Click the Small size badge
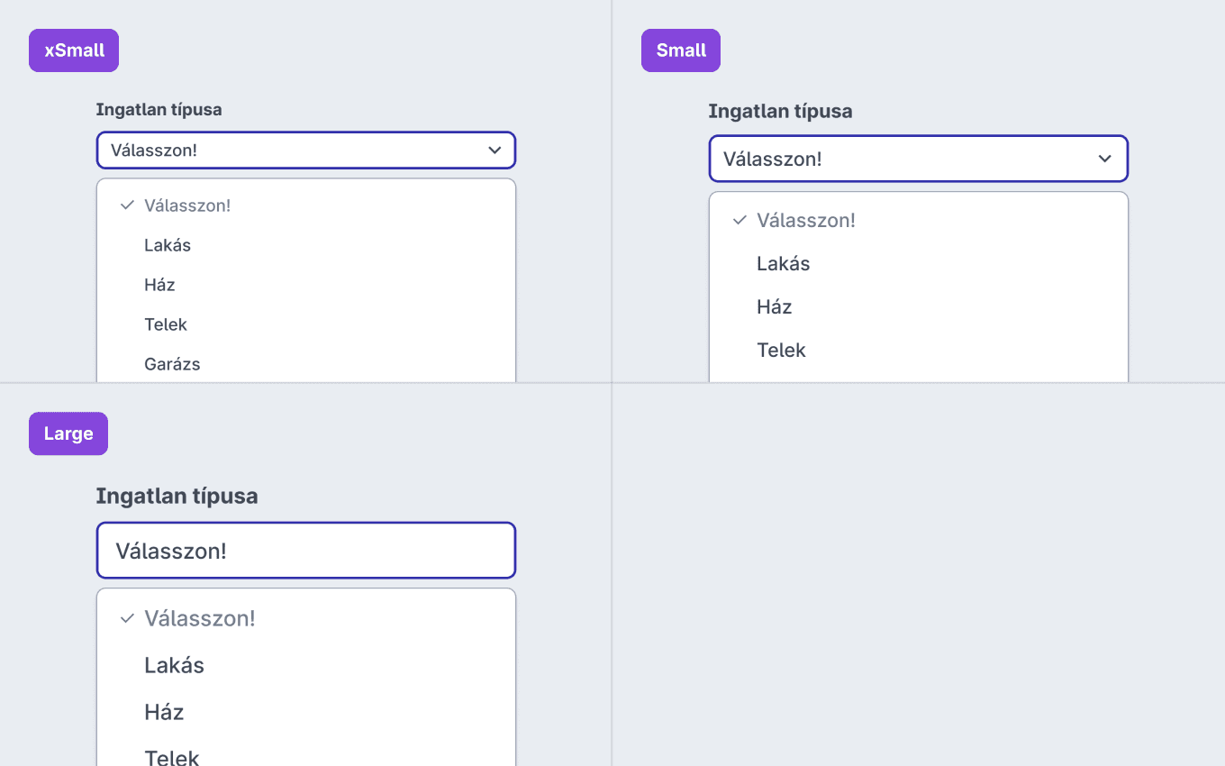Screen dimensions: 1225x766 click(681, 50)
